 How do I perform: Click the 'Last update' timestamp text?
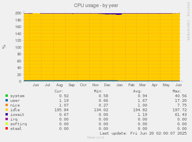pos(143,133)
